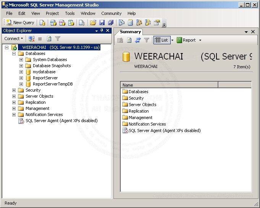The image size is (260, 208).
Task: Open Database Engine Query icon
Action: [x=42, y=23]
